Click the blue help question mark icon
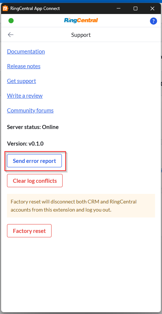The image size is (162, 314). [x=154, y=21]
